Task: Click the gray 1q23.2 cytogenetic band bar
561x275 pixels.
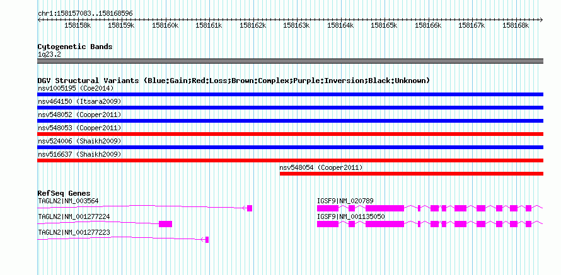Action: pyautogui.click(x=290, y=61)
